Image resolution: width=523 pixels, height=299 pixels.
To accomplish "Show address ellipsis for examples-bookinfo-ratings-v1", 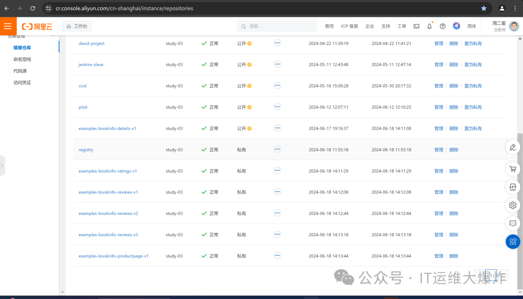I will (277, 171).
